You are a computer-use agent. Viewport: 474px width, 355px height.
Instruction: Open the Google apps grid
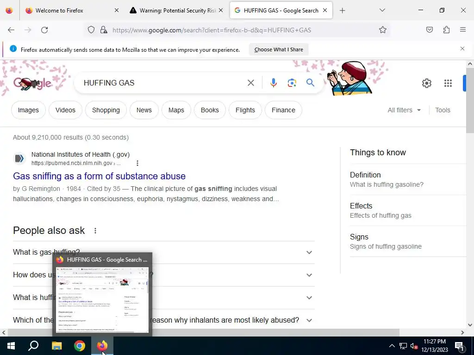448,83
